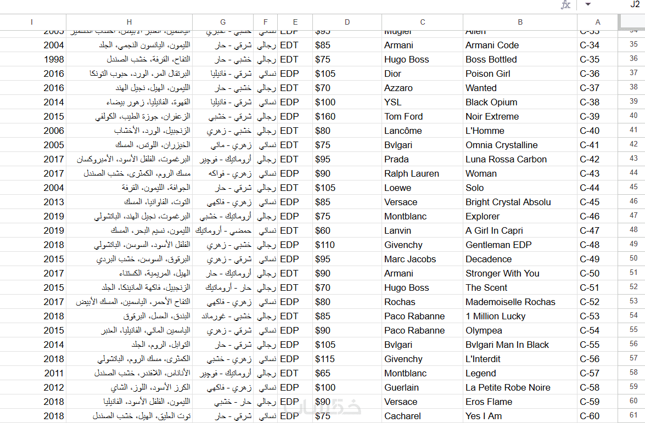Viewport: 645px width, 423px height.
Task: Click price cell $60
Action: (347, 230)
